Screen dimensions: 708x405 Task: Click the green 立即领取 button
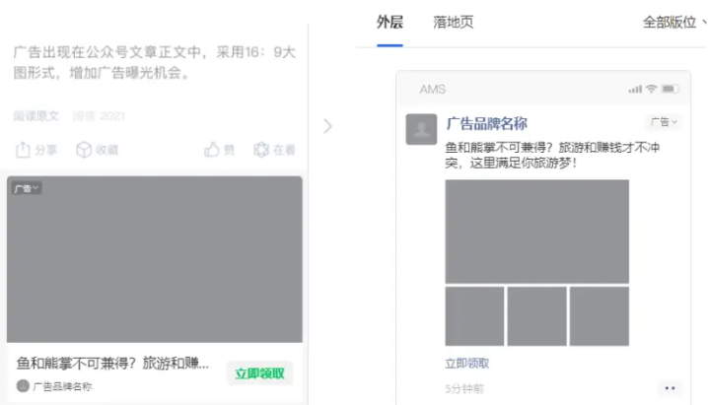pos(259,373)
